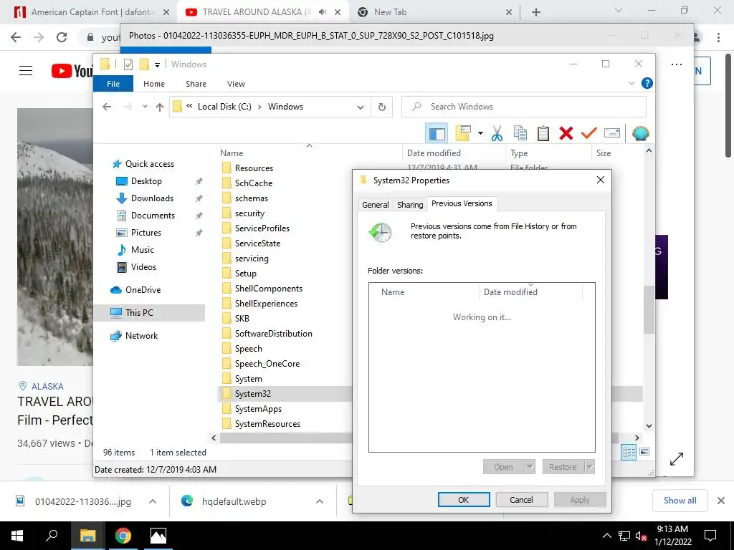
Task: Click the blue shell globe icon
Action: (x=640, y=134)
